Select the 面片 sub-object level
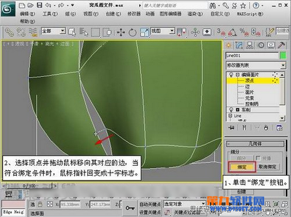 click(x=249, y=92)
